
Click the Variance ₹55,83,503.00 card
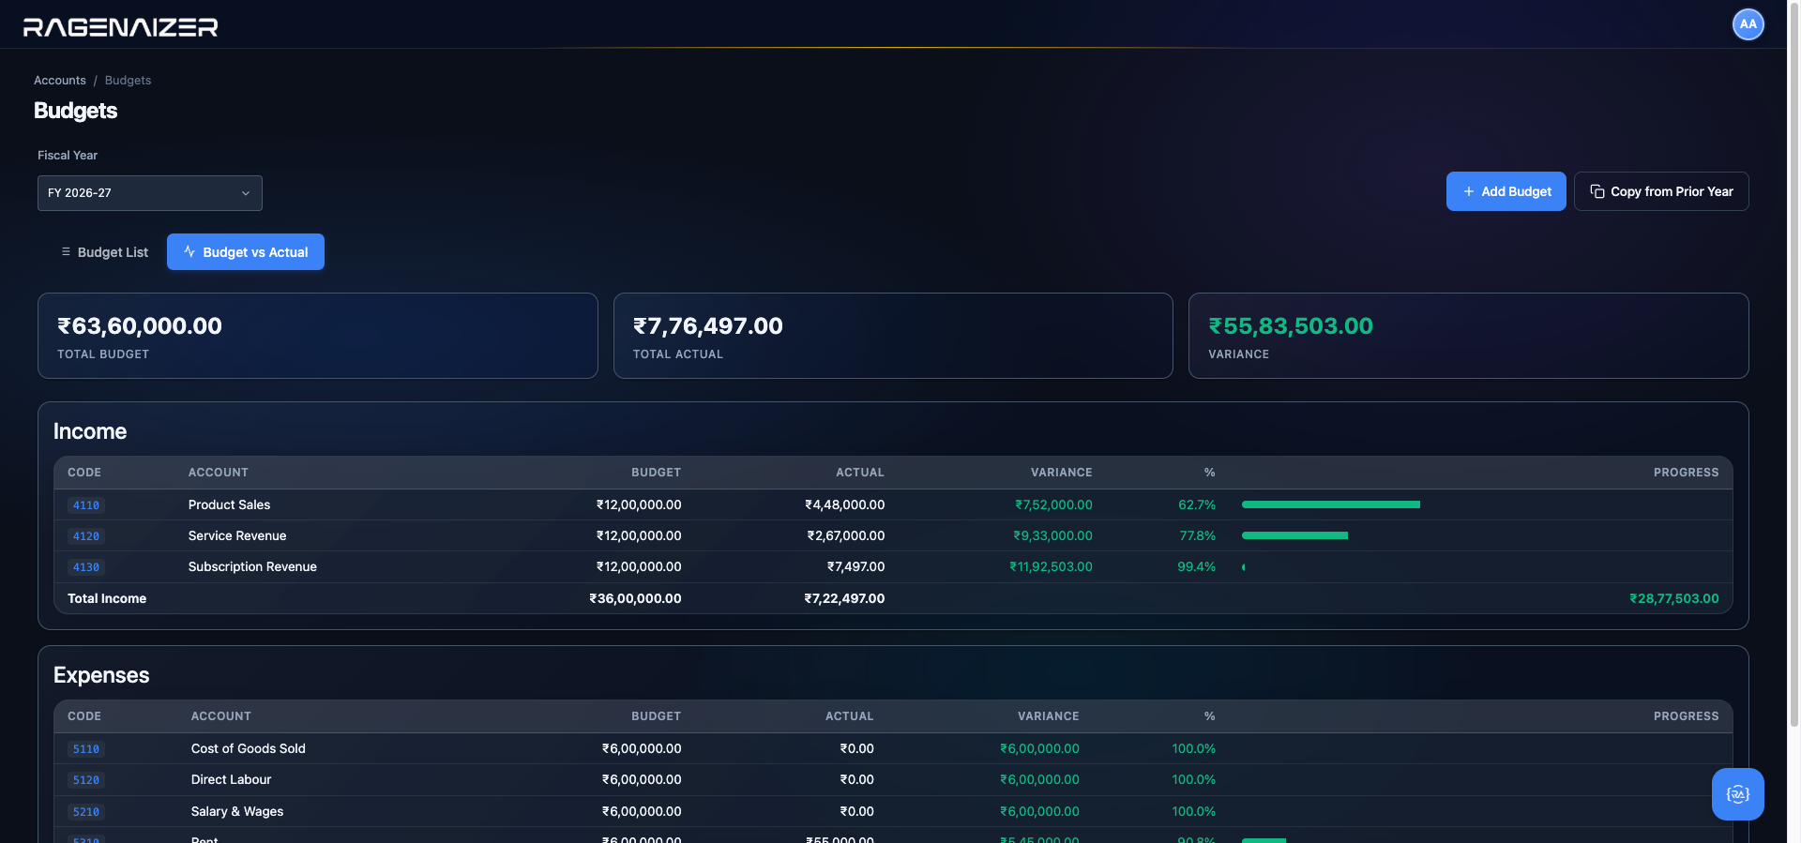point(1469,336)
